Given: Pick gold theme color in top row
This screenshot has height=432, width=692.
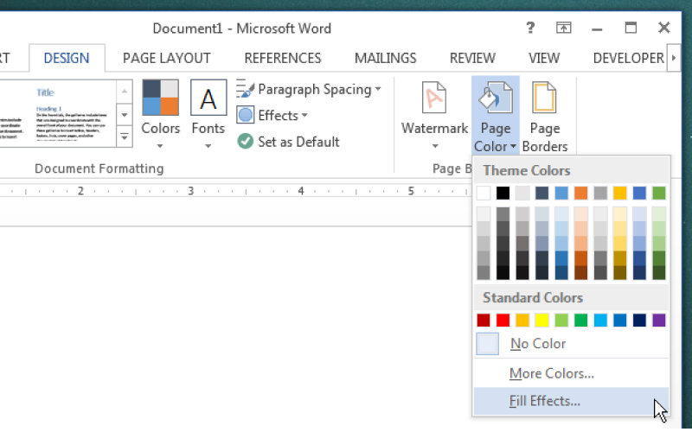Looking at the screenshot, I should pos(619,193).
